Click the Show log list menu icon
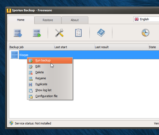The height and width of the screenshot is (135, 159). (30, 90)
